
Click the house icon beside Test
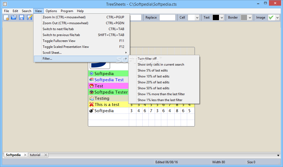[x=92, y=86]
